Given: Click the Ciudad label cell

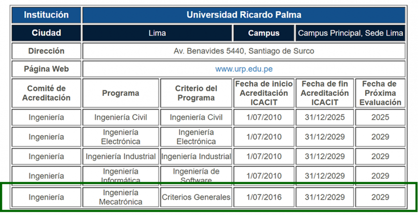Looking at the screenshot, I should click(46, 33).
